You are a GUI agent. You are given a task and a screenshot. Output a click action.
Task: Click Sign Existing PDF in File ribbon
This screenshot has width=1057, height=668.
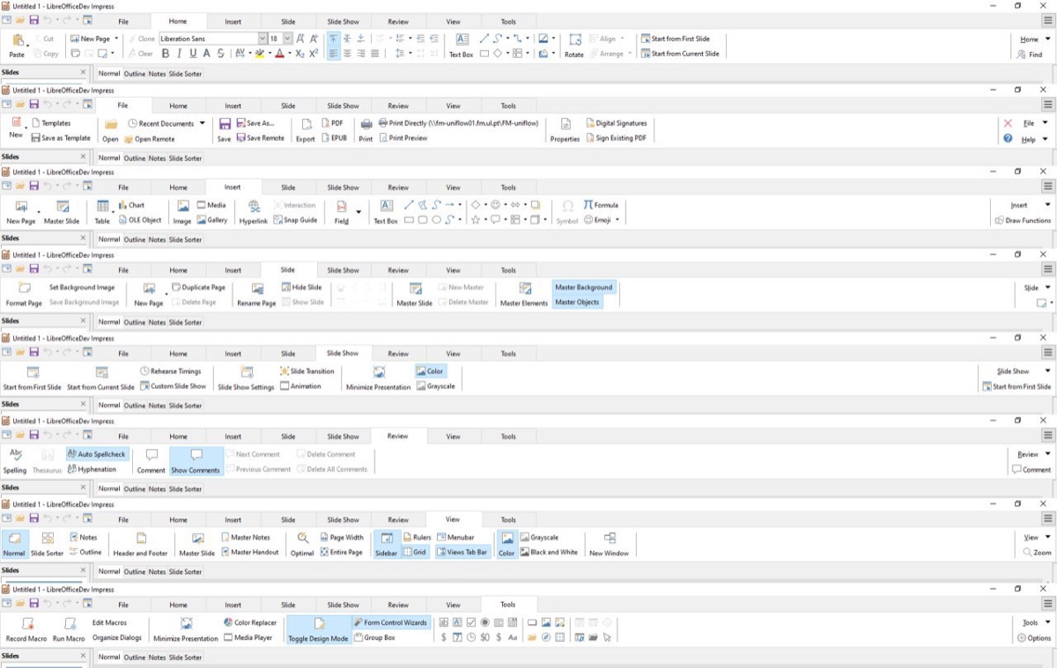[x=615, y=138]
